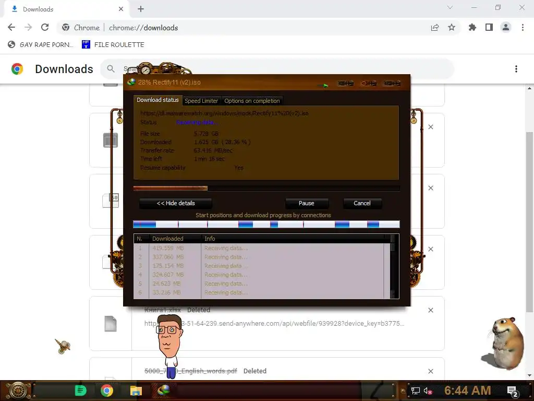534x401 pixels.
Task: Click the N. column header
Action: pos(141,239)
